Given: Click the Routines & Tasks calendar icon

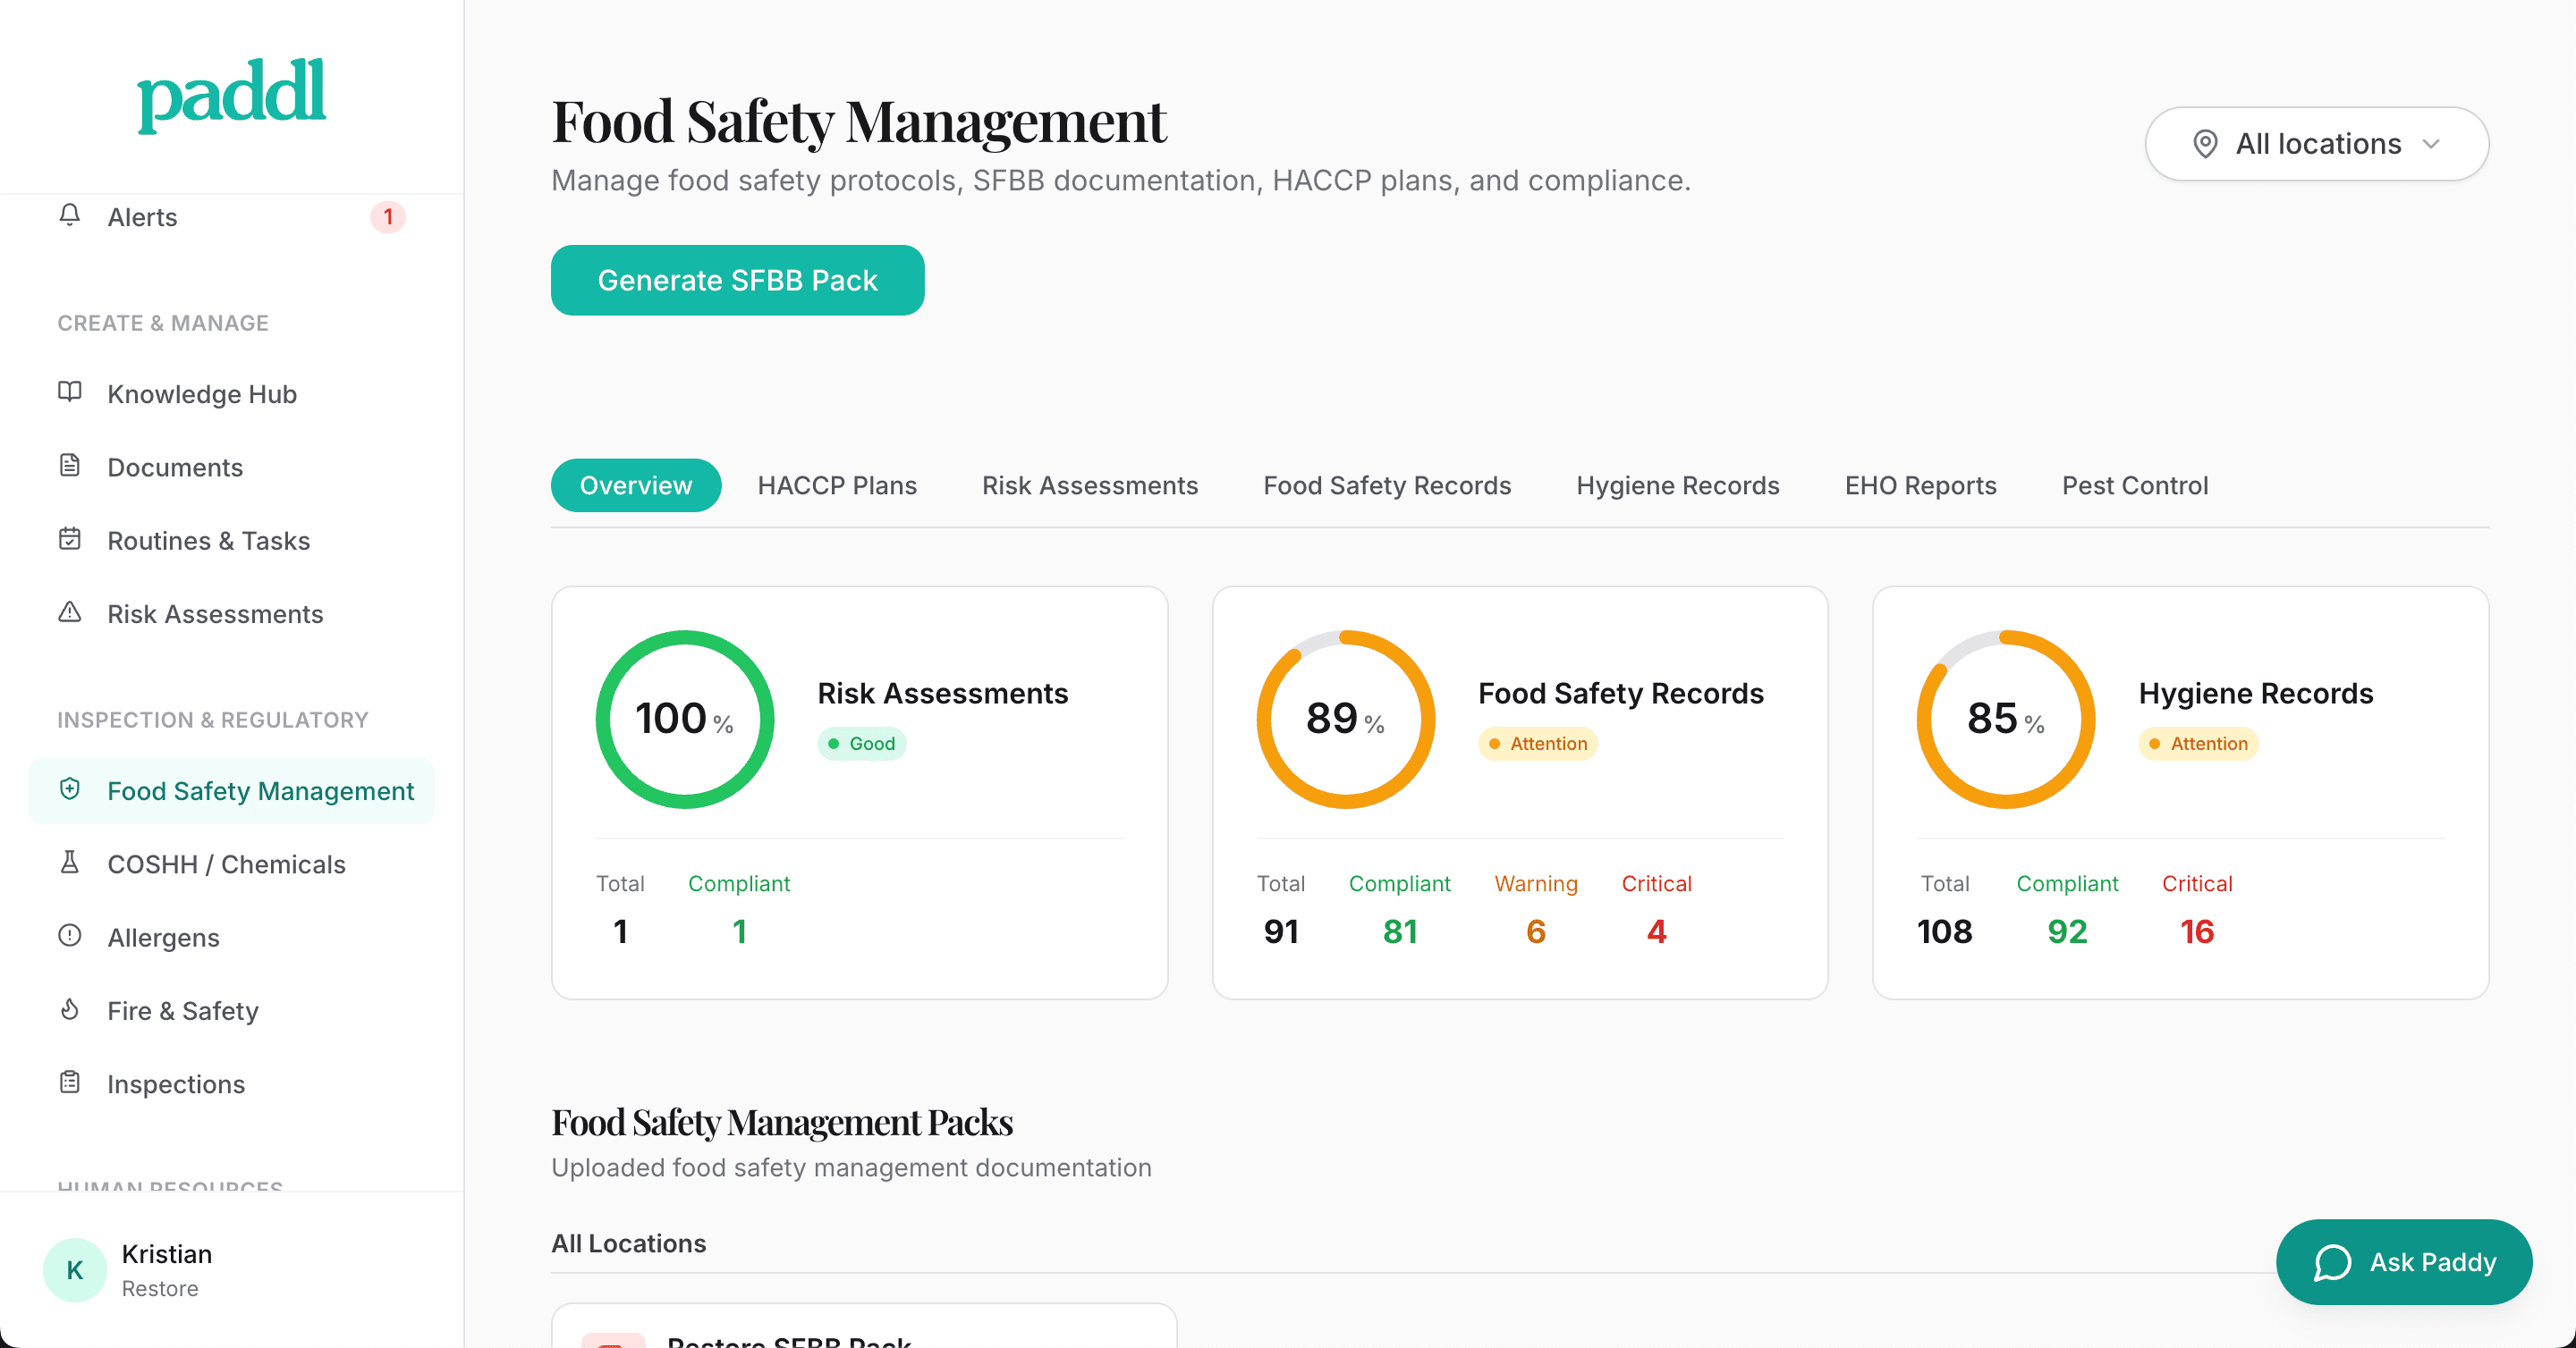Looking at the screenshot, I should click(69, 540).
